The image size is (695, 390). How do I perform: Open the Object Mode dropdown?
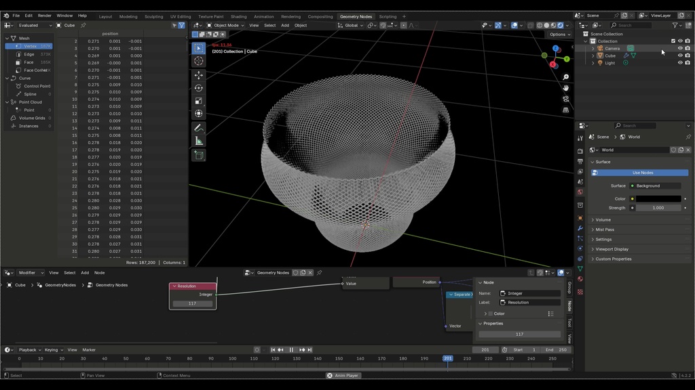(225, 26)
